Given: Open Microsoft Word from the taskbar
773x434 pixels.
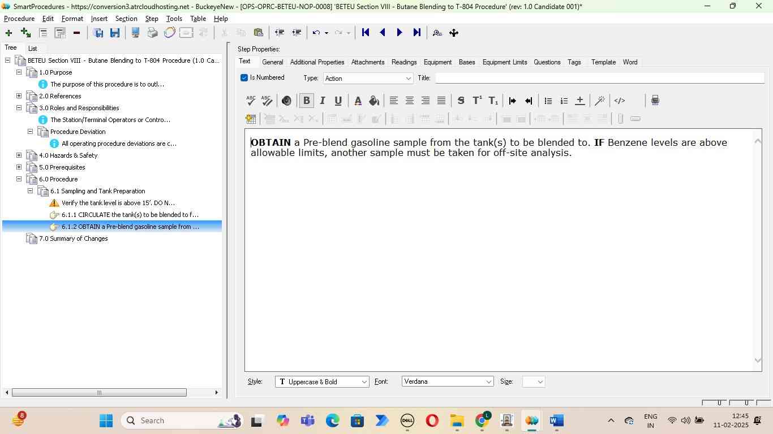Looking at the screenshot, I should click(x=557, y=420).
